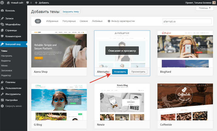Open the Newie theme screenshot
The height and width of the screenshot is (131, 217).
pos(122,102)
